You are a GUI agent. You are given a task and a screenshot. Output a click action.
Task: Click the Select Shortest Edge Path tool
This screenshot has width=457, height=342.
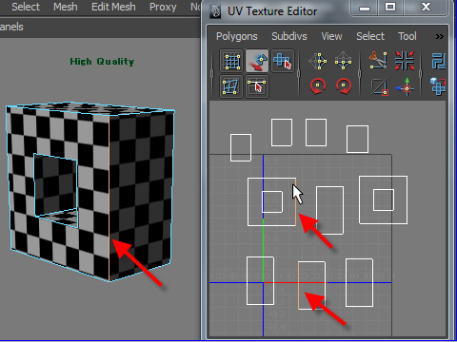[x=257, y=86]
